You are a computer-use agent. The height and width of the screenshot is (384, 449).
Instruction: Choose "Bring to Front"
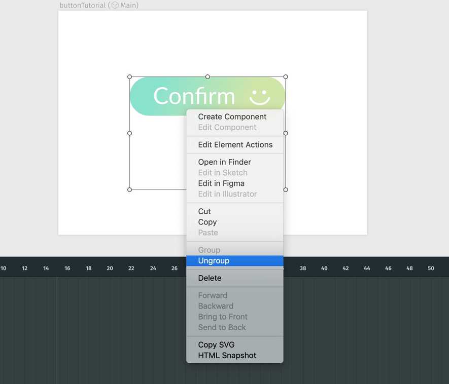(223, 316)
